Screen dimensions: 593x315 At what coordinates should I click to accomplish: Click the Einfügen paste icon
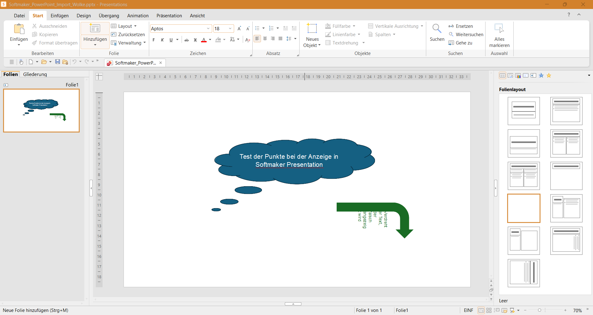19,29
